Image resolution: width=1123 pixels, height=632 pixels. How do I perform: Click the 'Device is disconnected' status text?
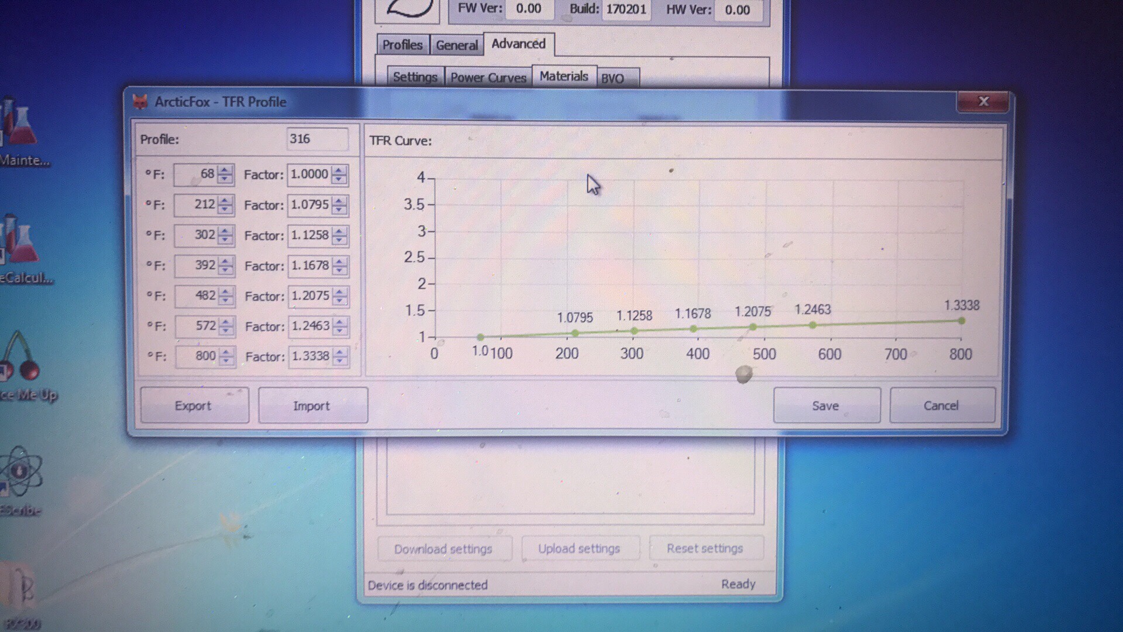[428, 585]
